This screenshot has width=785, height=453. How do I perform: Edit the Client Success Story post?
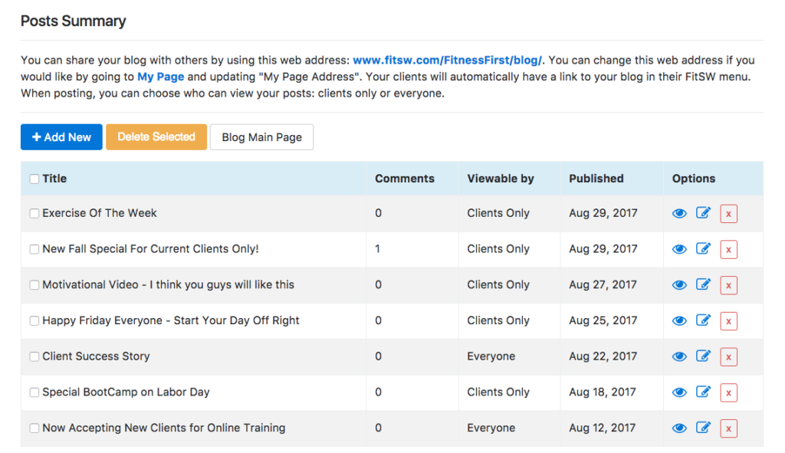point(704,356)
